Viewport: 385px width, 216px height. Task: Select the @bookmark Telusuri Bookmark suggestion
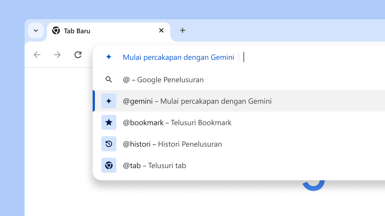pyautogui.click(x=240, y=122)
